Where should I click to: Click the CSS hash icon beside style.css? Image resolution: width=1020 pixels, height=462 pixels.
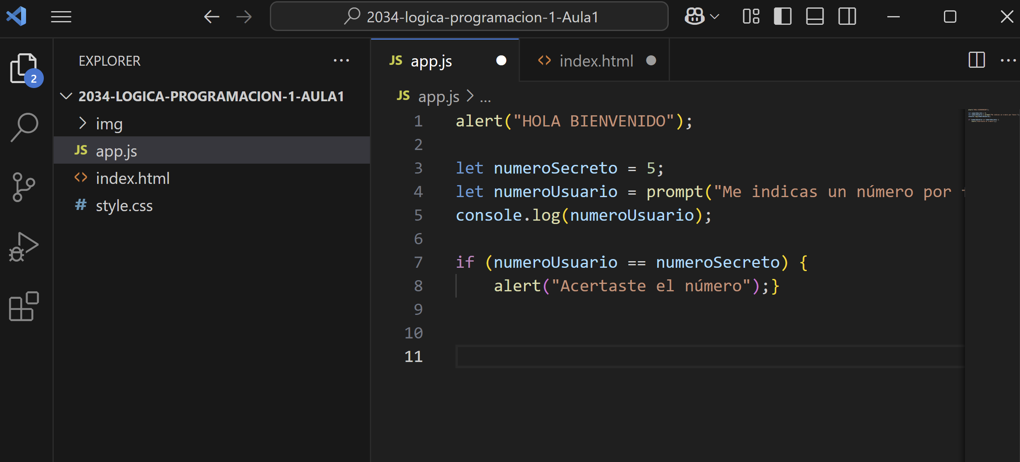81,205
